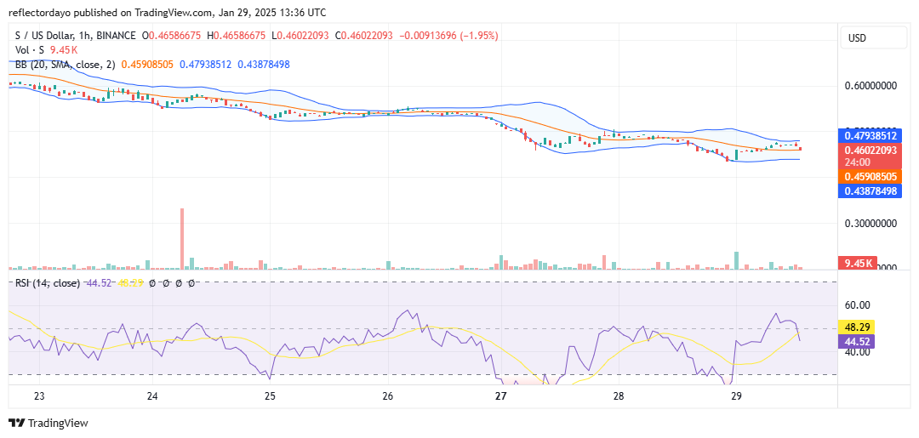Click date 27 on the time axis
The image size is (919, 438).
[500, 395]
